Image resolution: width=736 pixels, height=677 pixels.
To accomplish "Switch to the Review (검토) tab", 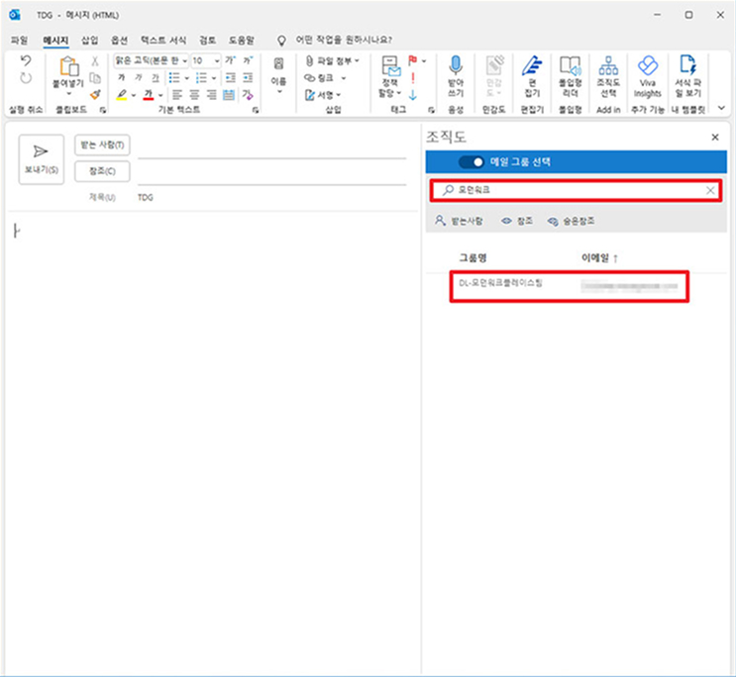I will pos(207,41).
